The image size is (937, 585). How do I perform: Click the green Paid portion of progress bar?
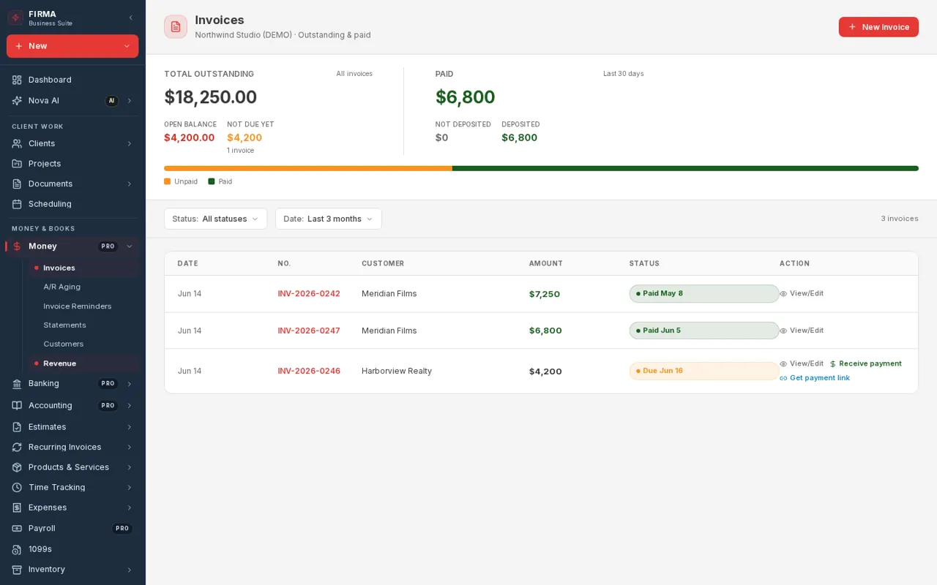click(x=685, y=168)
